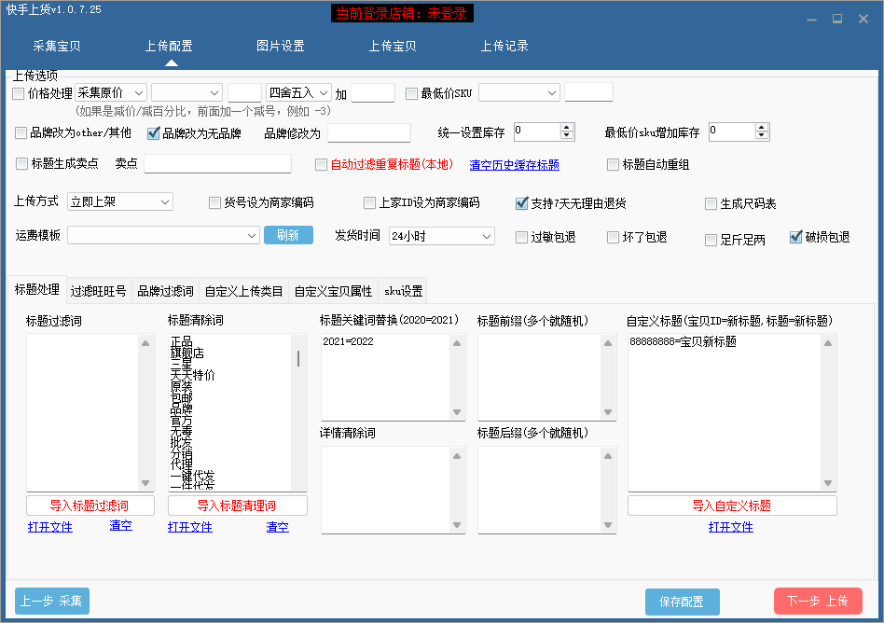Enable the 价格处理 checkbox
Image resolution: width=884 pixels, height=623 pixels.
(20, 92)
